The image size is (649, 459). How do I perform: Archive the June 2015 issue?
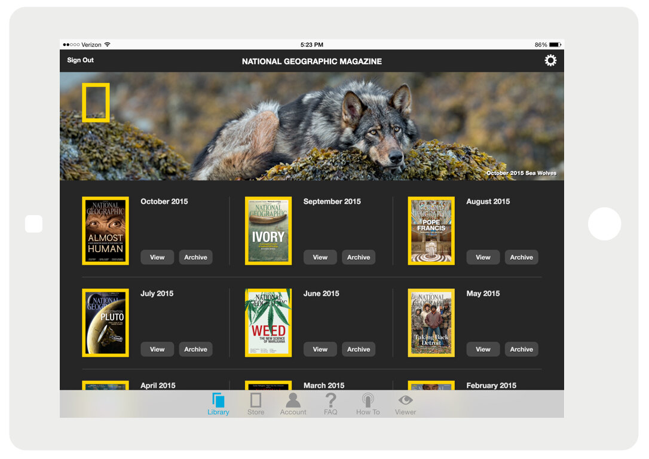pyautogui.click(x=359, y=349)
